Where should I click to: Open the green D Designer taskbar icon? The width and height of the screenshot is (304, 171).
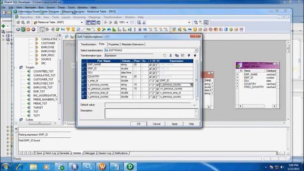130,167
